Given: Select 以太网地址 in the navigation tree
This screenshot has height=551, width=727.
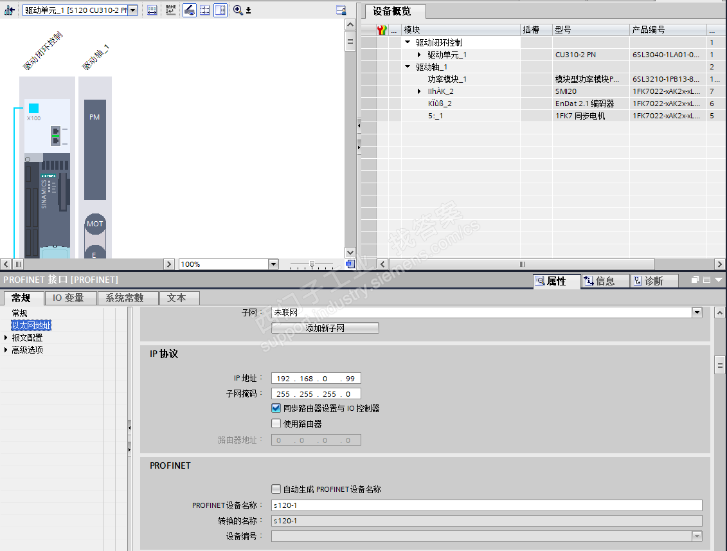Looking at the screenshot, I should click(31, 325).
